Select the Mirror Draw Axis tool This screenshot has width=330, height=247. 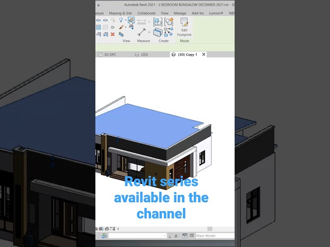pos(105,21)
